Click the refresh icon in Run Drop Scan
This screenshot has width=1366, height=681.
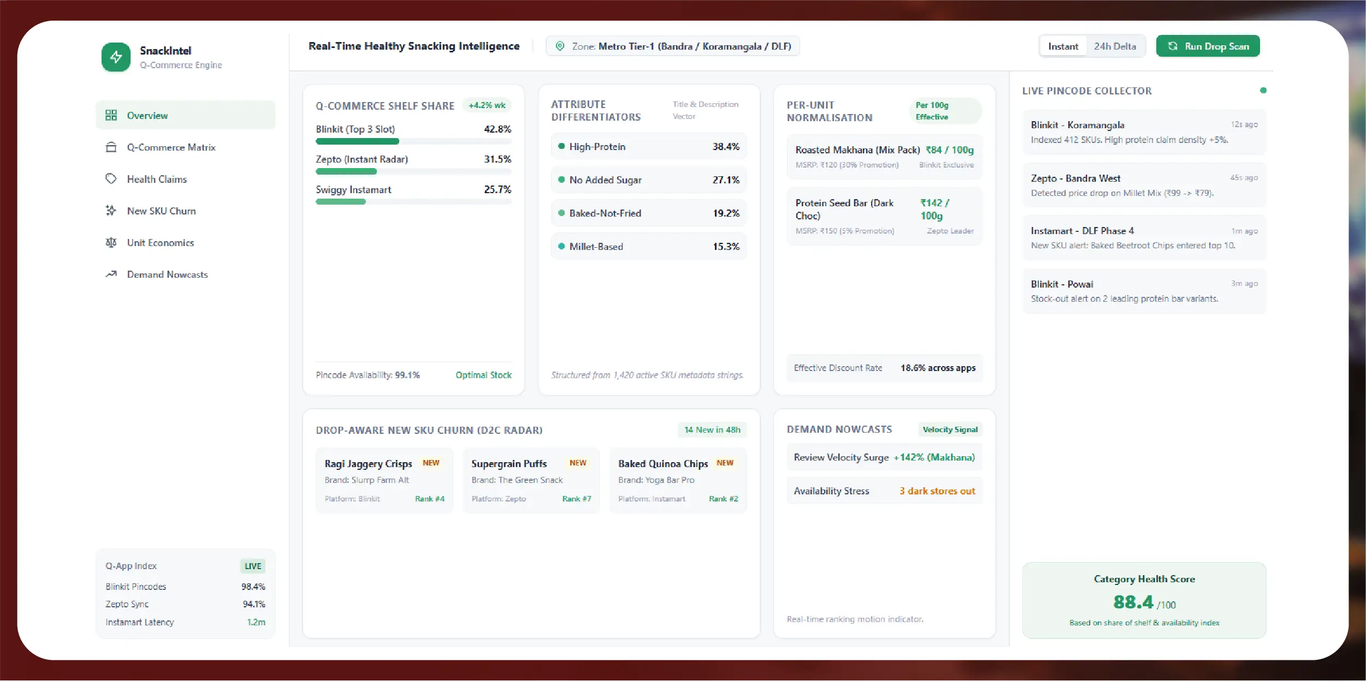click(1173, 46)
